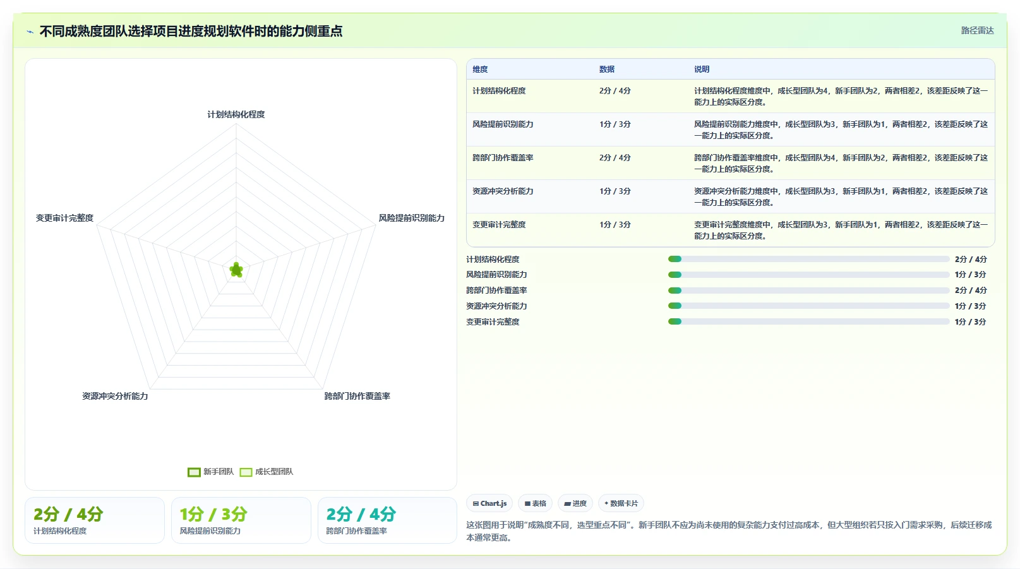Click the 说明 table column header
Viewport: 1020px width, 569px height.
702,69
